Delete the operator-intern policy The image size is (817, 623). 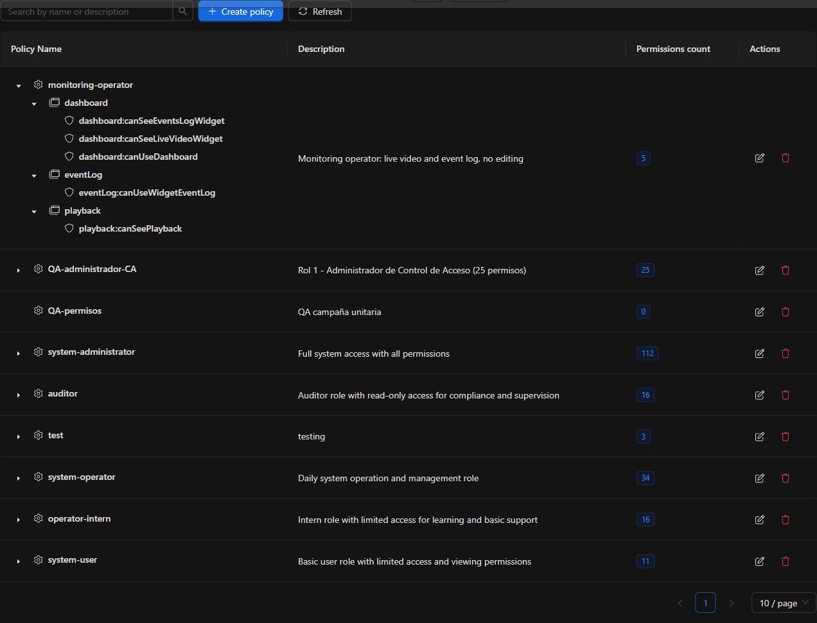[785, 520]
